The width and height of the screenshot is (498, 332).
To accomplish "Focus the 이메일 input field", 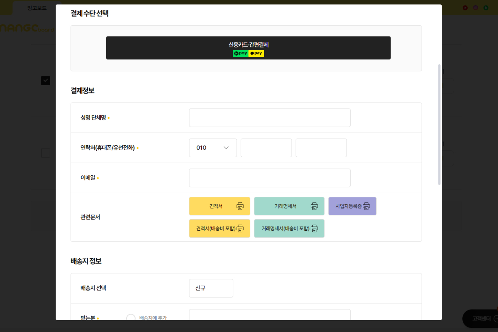I will click(269, 178).
